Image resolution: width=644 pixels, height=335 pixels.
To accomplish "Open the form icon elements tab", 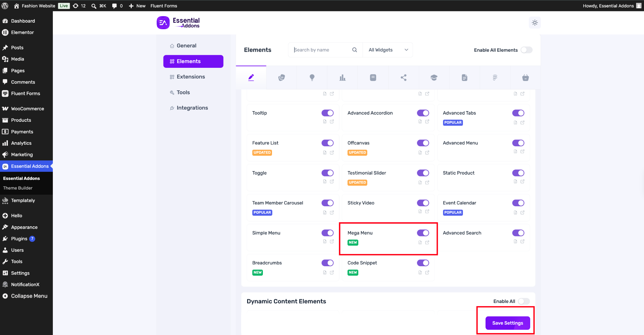I will (x=373, y=78).
